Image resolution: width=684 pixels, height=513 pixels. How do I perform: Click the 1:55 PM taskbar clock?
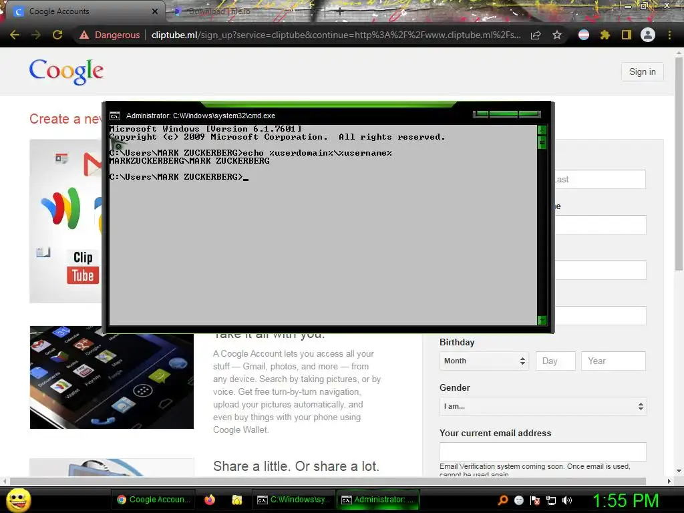(x=625, y=500)
